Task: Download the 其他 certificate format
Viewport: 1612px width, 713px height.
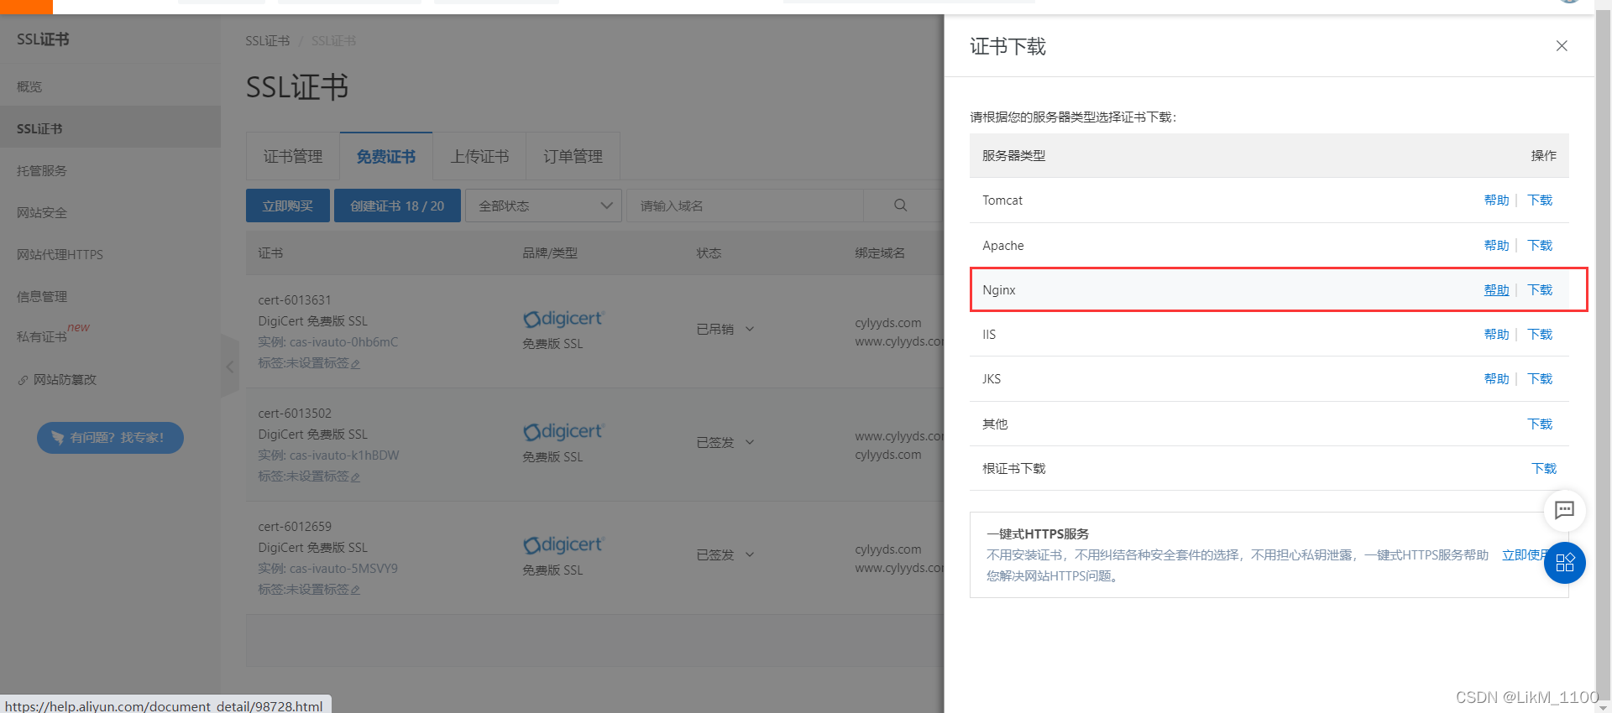Action: click(1540, 424)
